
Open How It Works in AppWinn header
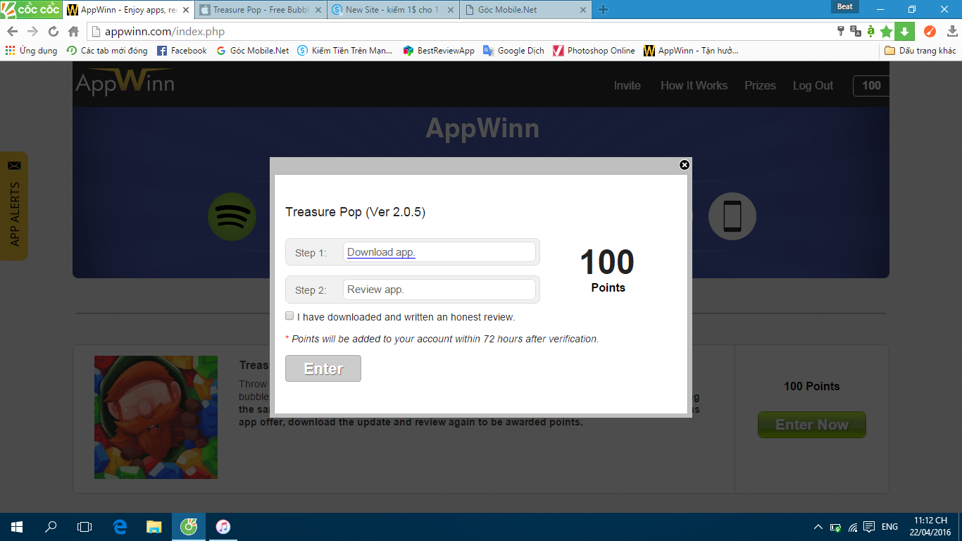click(x=694, y=85)
